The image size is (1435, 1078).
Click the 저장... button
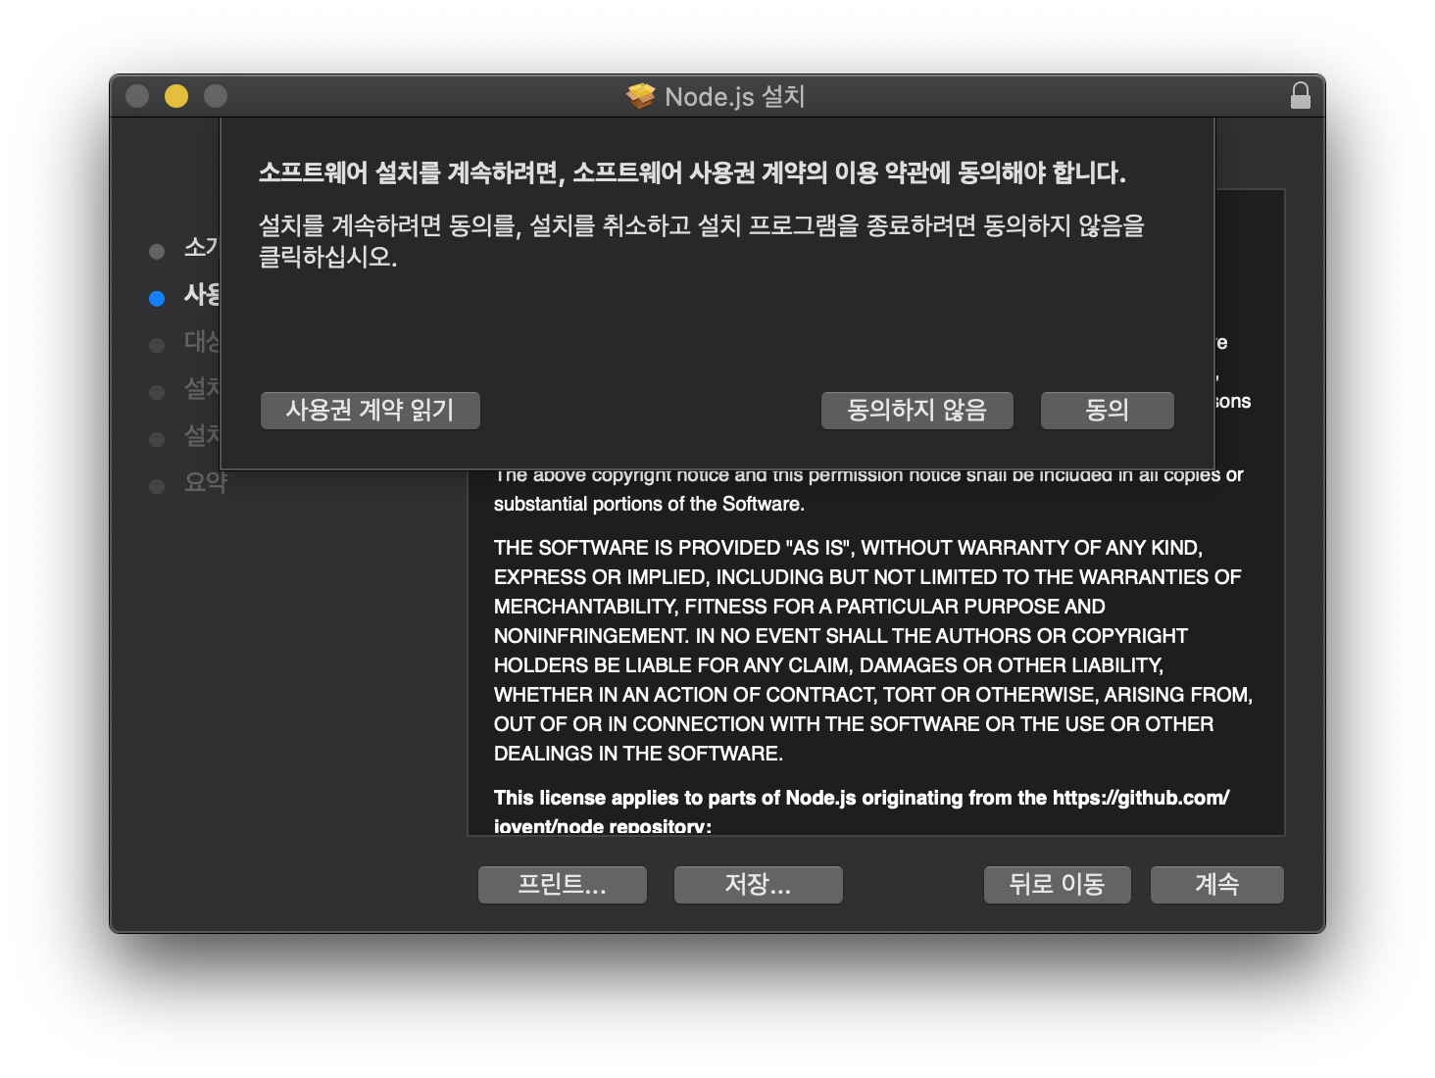758,885
